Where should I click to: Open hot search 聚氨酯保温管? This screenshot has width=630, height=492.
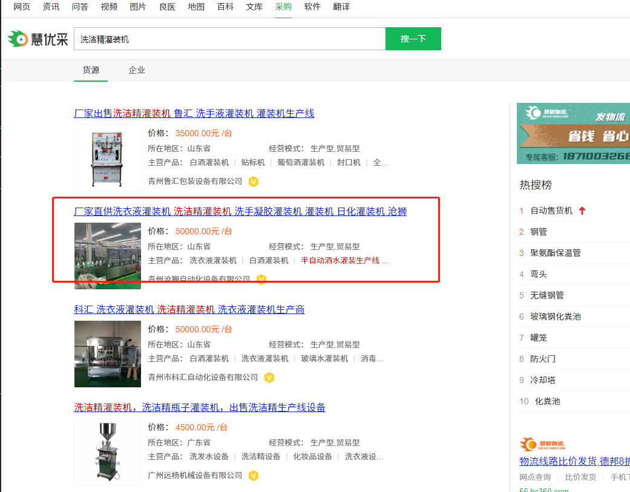tap(556, 253)
